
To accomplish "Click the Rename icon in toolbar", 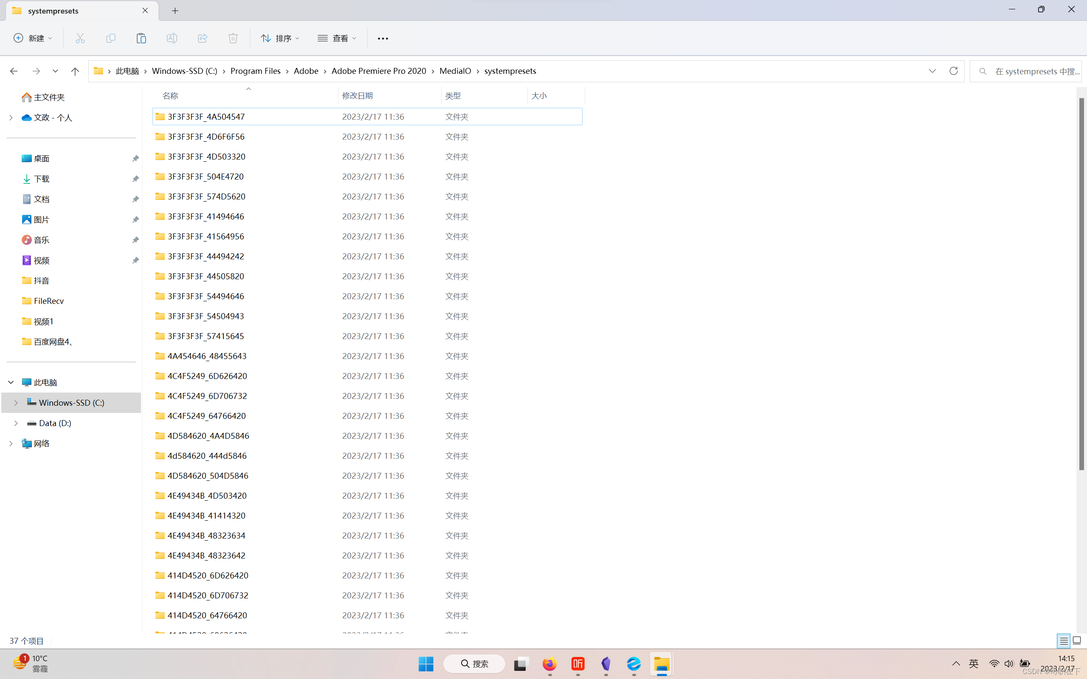I will 172,38.
